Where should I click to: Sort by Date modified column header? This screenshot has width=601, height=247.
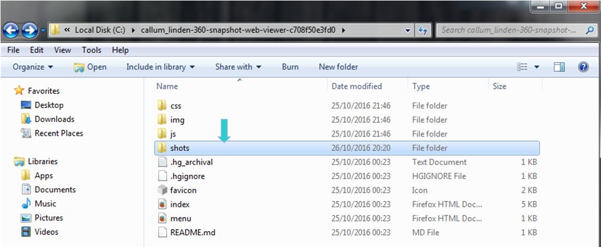click(357, 86)
